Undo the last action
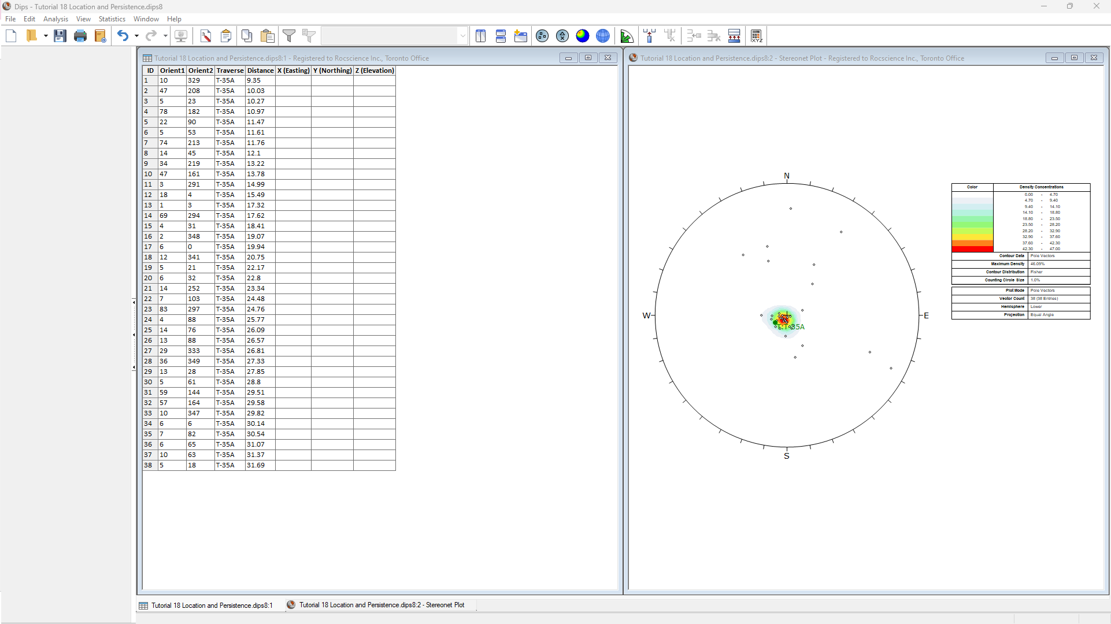Viewport: 1111px width, 624px height. tap(123, 36)
